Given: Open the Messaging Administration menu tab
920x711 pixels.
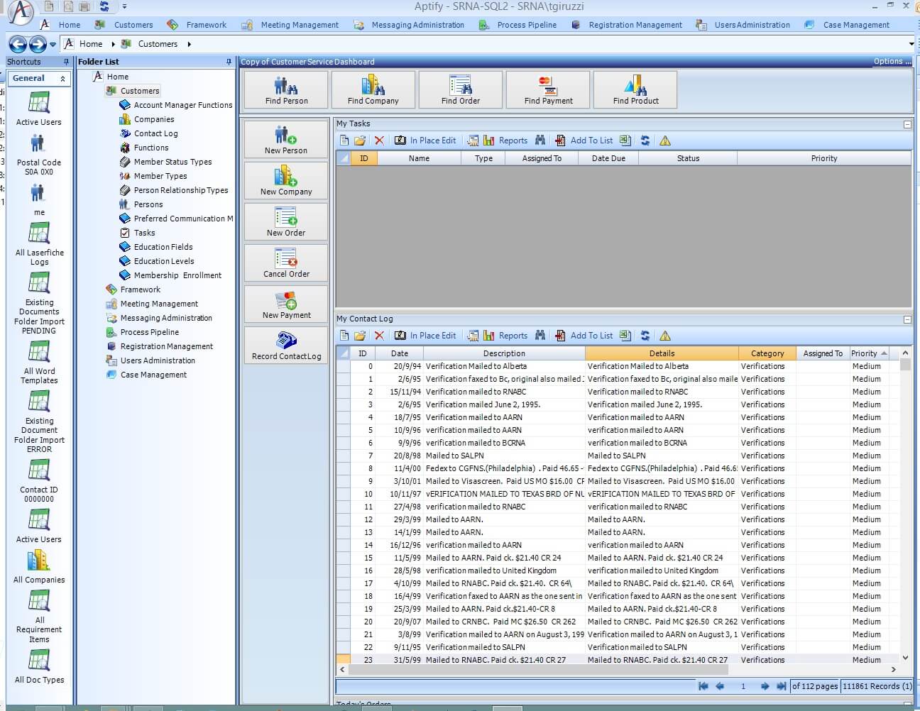Looking at the screenshot, I should point(409,25).
